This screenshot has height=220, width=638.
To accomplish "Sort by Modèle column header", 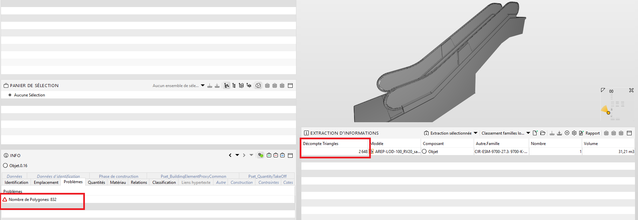I will [395, 144].
